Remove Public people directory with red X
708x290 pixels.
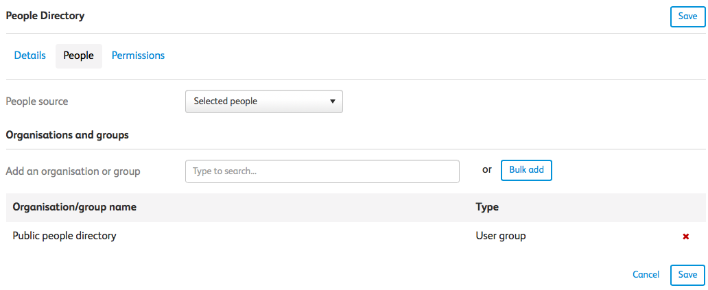coord(685,237)
